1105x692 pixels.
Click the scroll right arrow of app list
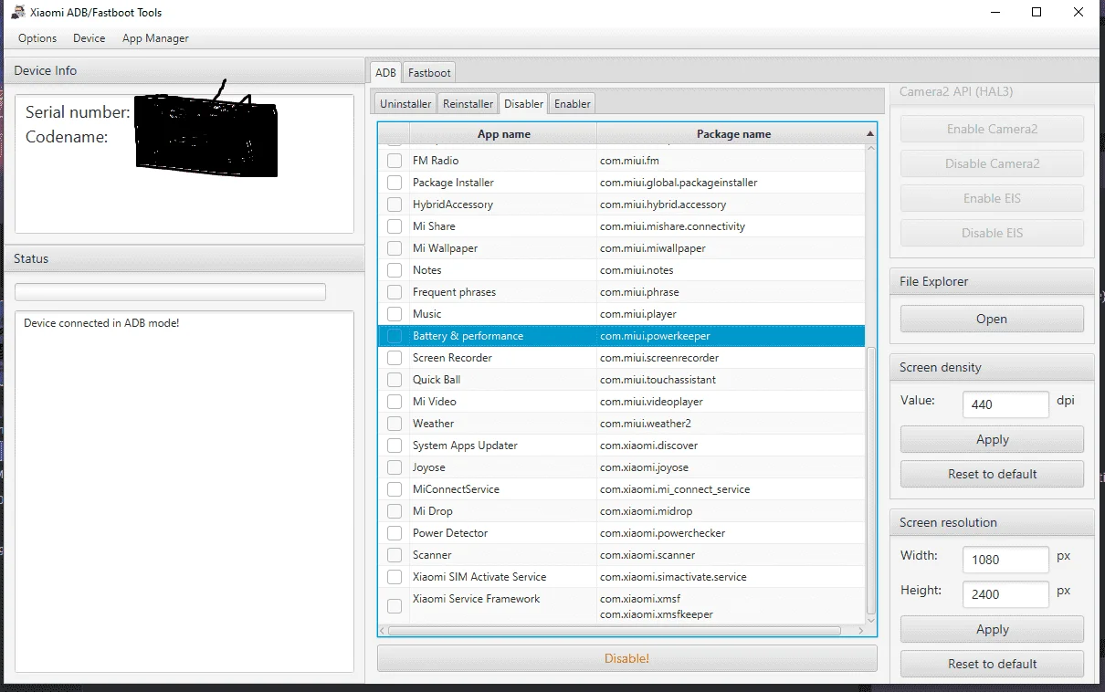point(859,630)
